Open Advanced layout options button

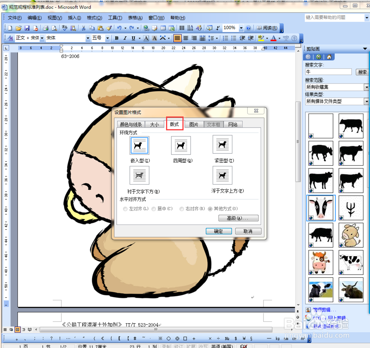click(x=238, y=218)
